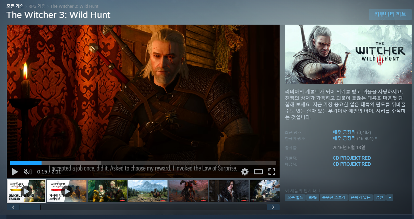Viewport: 414px width, 219px height.
Task: Select the 차세대 업데이트 트레일러 thumbnail
Action: tap(67, 191)
